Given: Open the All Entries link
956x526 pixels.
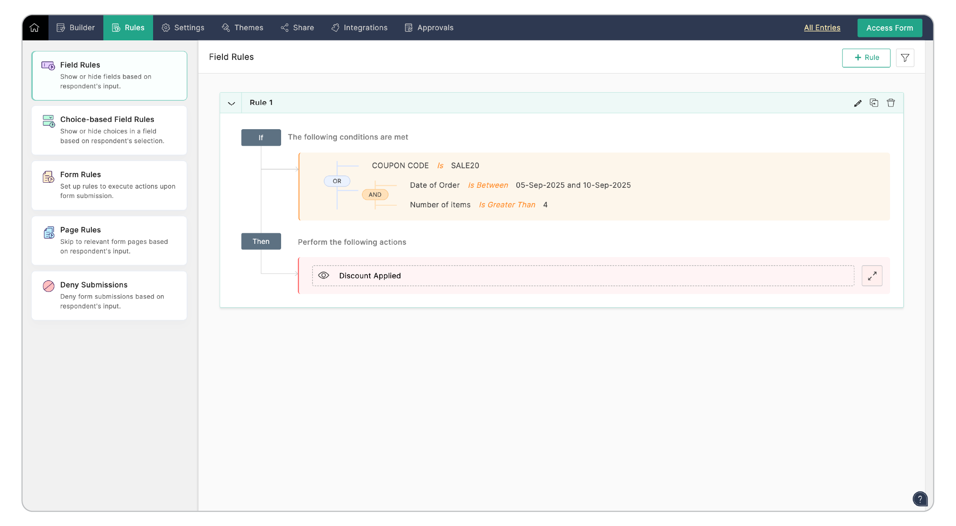Looking at the screenshot, I should tap(822, 28).
